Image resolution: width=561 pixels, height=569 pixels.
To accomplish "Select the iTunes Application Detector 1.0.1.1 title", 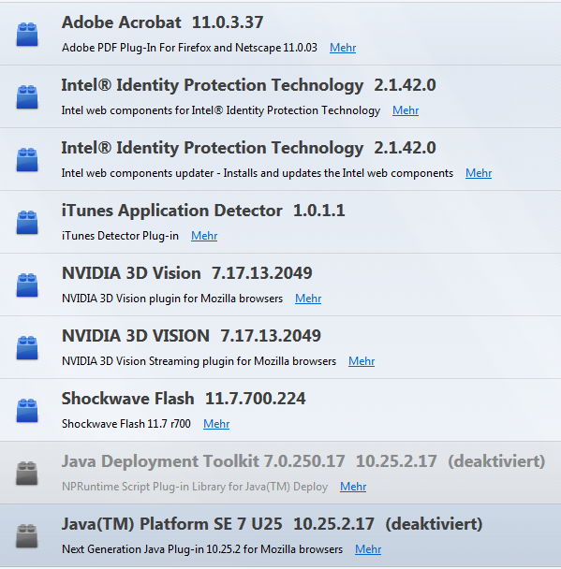I will coord(203,211).
